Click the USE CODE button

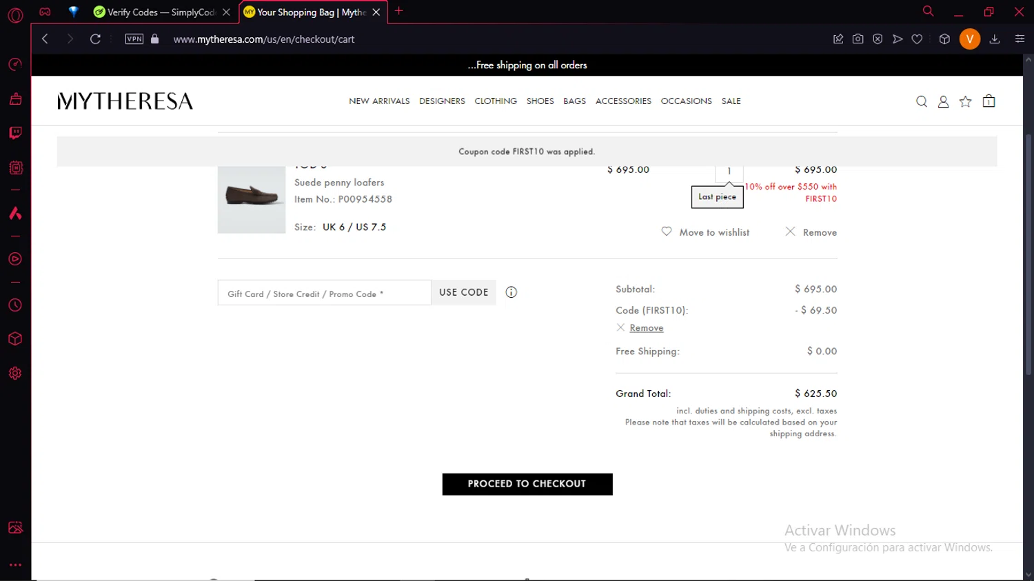(464, 292)
